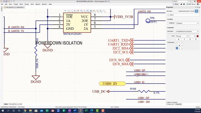The height and width of the screenshot is (113, 201).
Task: Open the Net Name dropdown
Action: (187, 31)
